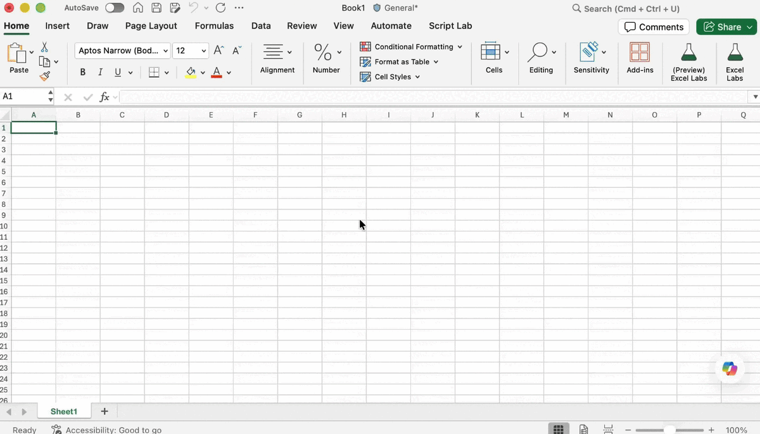Click the Cells icon
760x434 pixels.
[490, 52]
